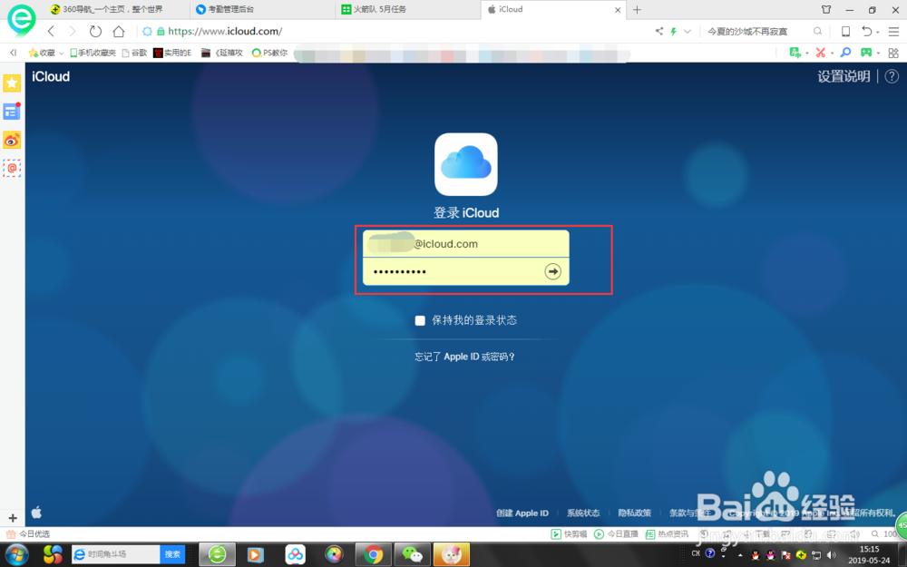Viewport: 907px width, 567px height.
Task: Click the yellow star sidebar icon
Action: [12, 83]
